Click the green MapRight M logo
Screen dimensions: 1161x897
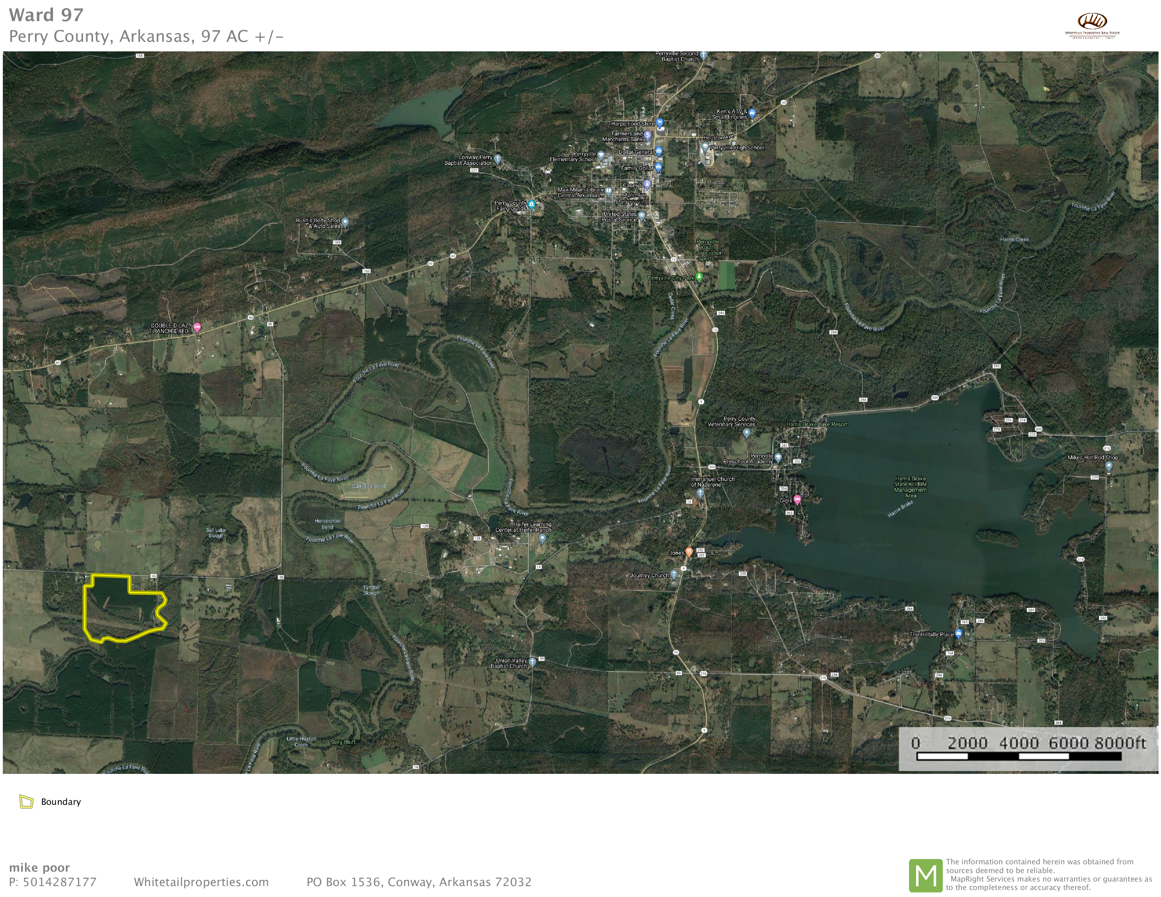click(926, 875)
